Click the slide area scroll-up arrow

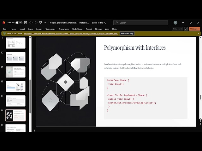[200, 37]
